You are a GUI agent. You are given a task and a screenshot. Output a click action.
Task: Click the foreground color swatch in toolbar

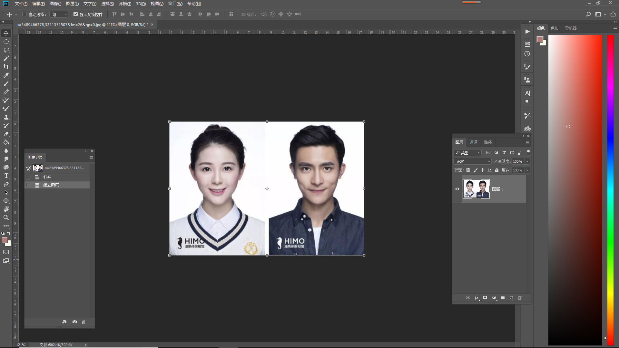coord(4,240)
